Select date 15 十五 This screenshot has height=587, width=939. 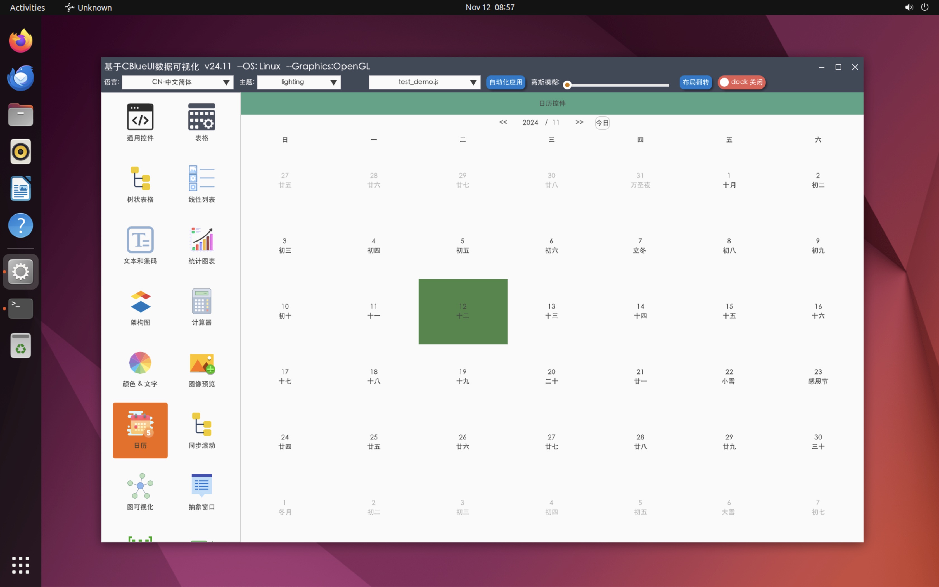[729, 311]
